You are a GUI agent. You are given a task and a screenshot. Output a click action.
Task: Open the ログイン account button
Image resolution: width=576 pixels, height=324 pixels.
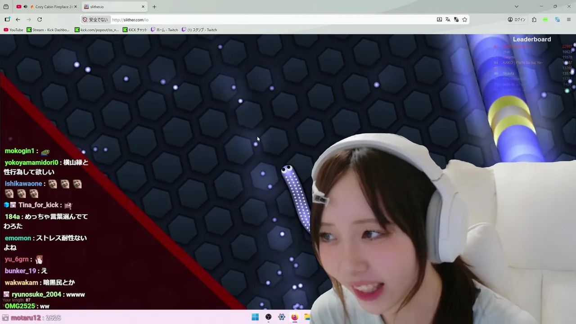[517, 20]
